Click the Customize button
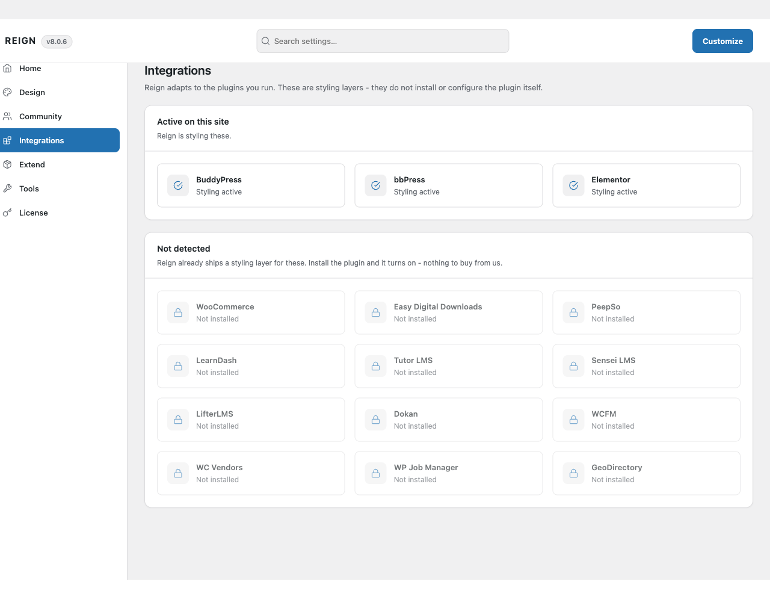Screen dimensions: 770x590 pos(722,41)
